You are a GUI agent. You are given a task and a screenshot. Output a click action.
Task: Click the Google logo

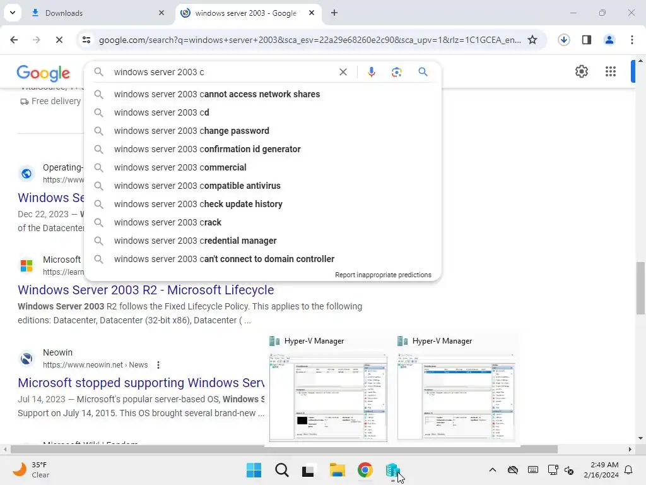click(44, 73)
